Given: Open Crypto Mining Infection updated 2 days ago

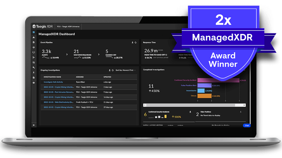Looking at the screenshot, I should point(59,87).
